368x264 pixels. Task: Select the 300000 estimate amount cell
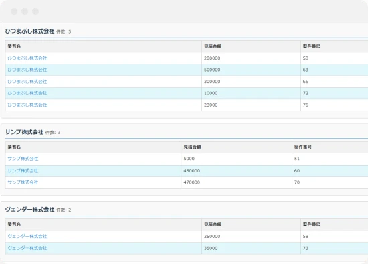click(251, 82)
